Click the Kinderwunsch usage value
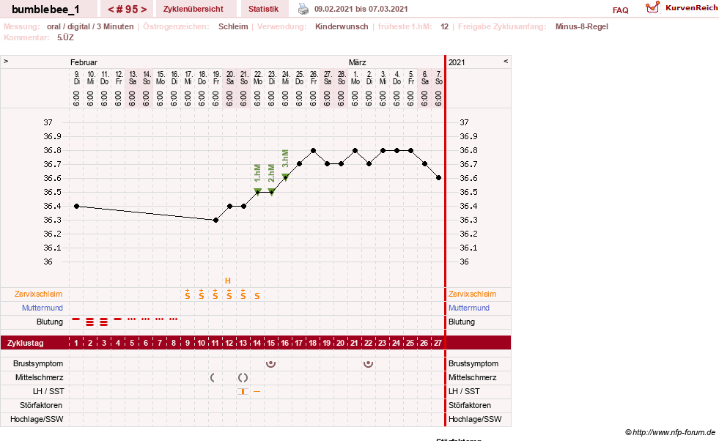719x441 pixels. (x=342, y=26)
